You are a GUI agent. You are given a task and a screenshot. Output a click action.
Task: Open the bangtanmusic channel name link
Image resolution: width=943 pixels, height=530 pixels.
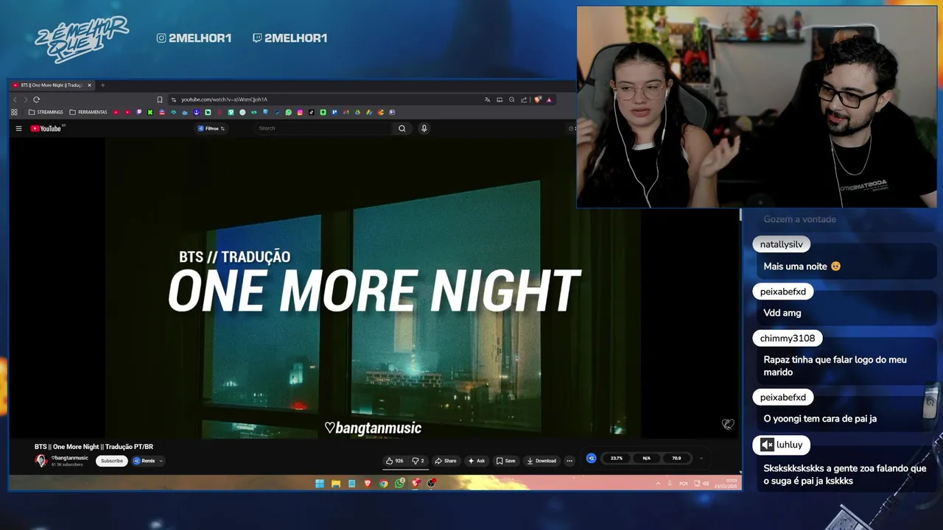pos(70,458)
